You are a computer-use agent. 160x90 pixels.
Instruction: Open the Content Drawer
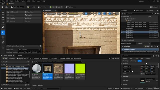(x=6, y=88)
